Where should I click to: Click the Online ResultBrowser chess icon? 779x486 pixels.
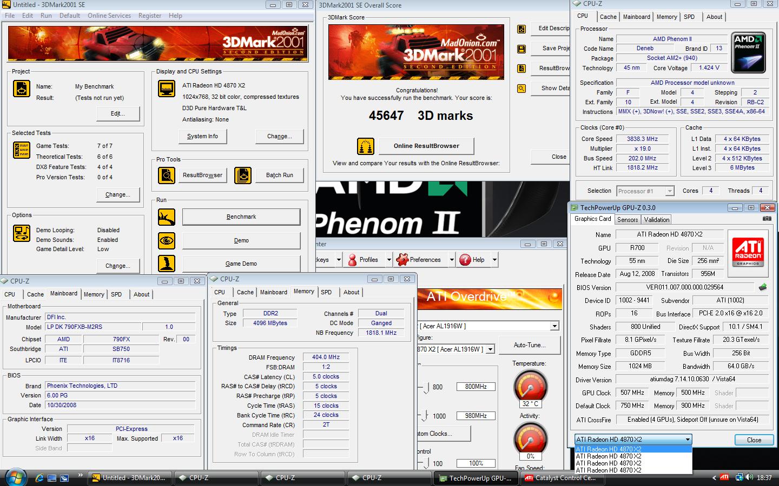click(366, 146)
